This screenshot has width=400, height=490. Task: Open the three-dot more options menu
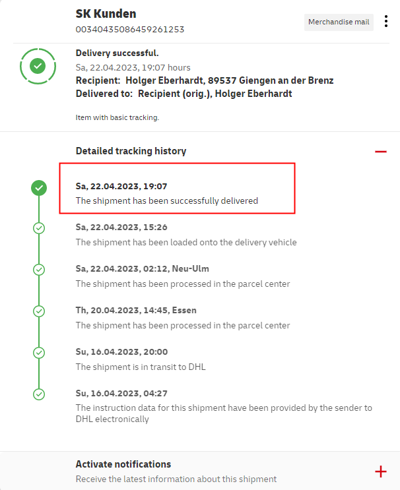point(386,21)
